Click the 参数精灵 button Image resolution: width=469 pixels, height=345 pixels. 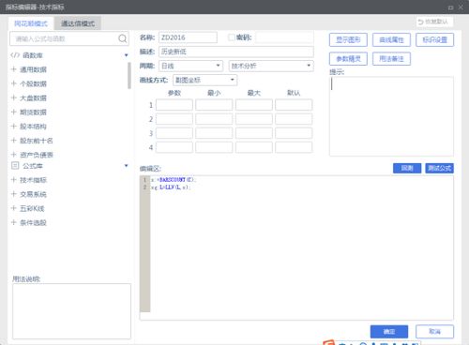click(x=348, y=58)
